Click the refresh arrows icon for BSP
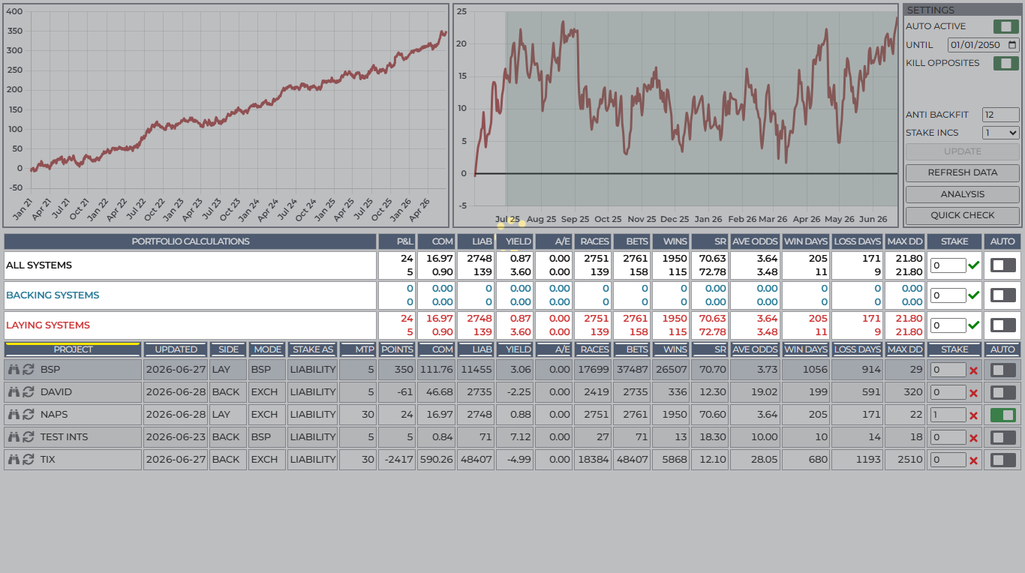Viewport: 1025px width, 573px height. (x=29, y=370)
